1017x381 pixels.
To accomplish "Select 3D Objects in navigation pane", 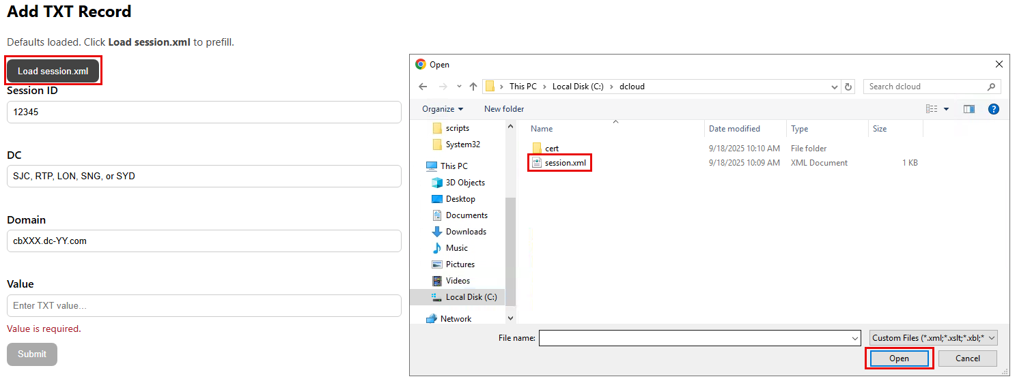I will coord(464,183).
